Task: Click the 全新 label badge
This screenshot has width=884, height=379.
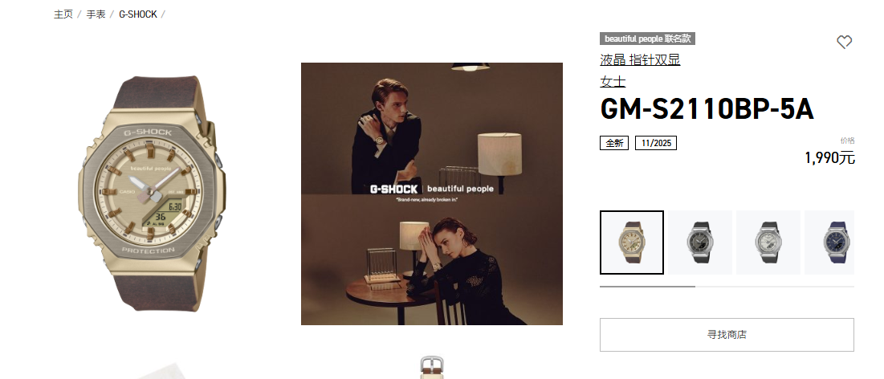Action: coord(614,143)
